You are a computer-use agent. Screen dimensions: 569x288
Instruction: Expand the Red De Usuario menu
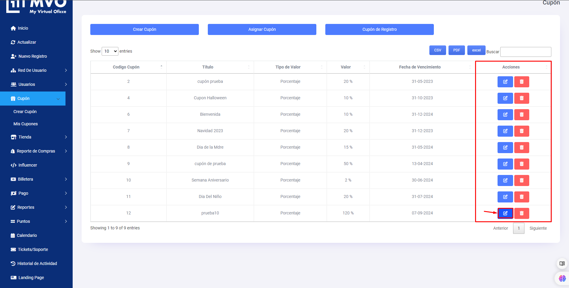point(38,70)
